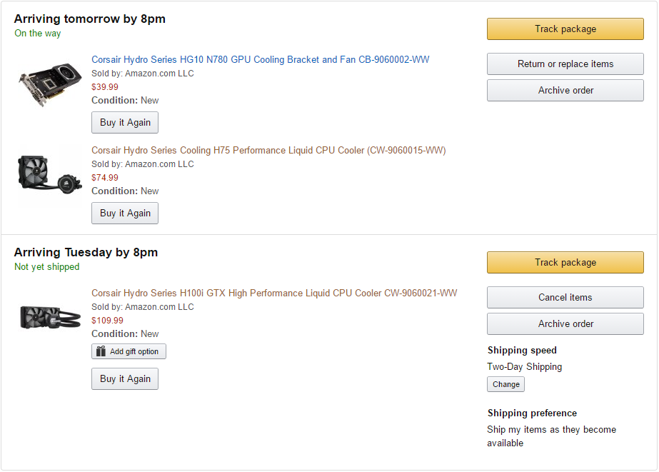Click the $39.99 price of GPU bracket

(x=105, y=87)
